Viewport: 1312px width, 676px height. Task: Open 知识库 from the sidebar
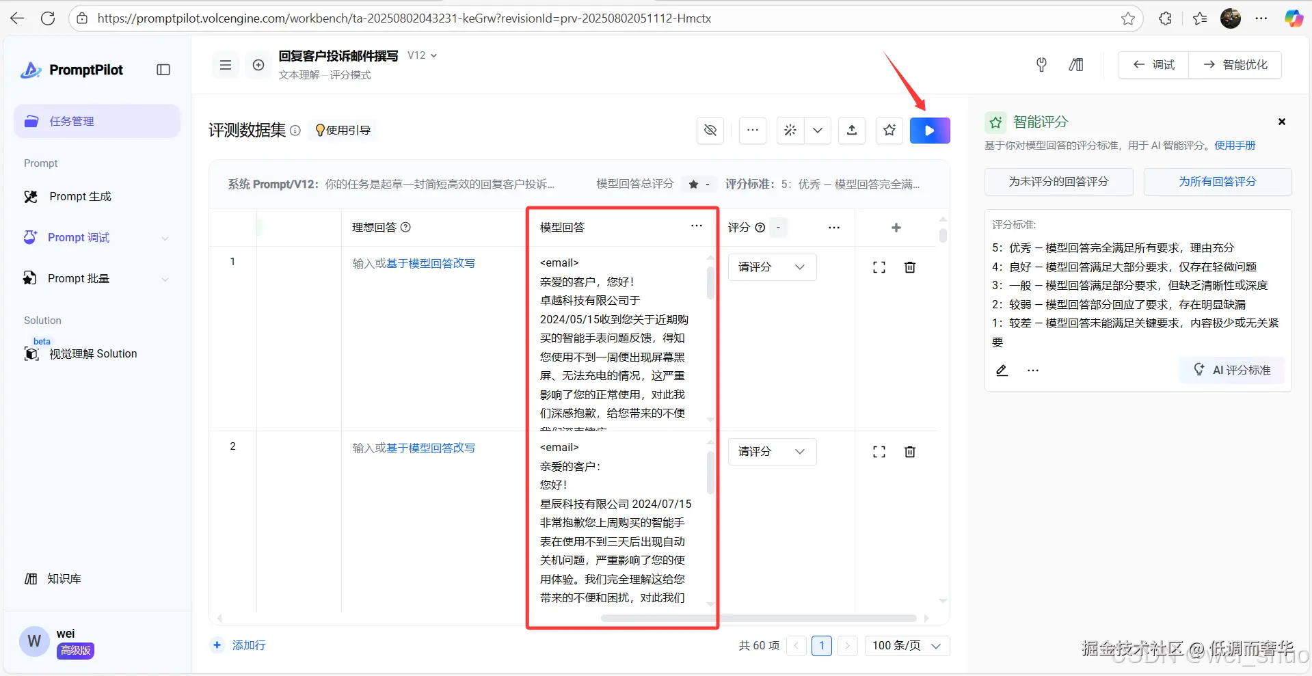[x=63, y=578]
